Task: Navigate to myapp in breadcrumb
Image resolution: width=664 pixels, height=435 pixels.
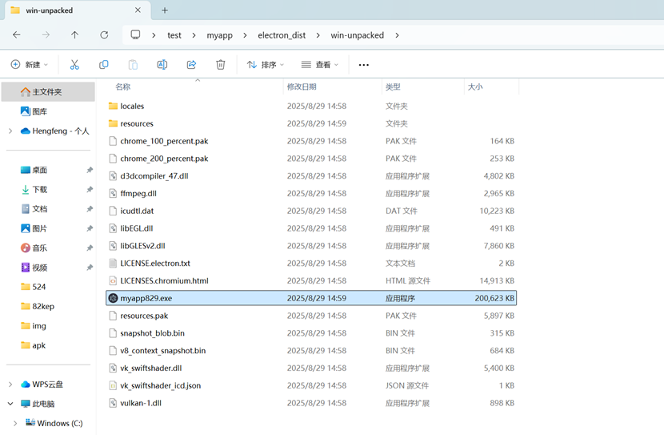Action: [x=219, y=35]
